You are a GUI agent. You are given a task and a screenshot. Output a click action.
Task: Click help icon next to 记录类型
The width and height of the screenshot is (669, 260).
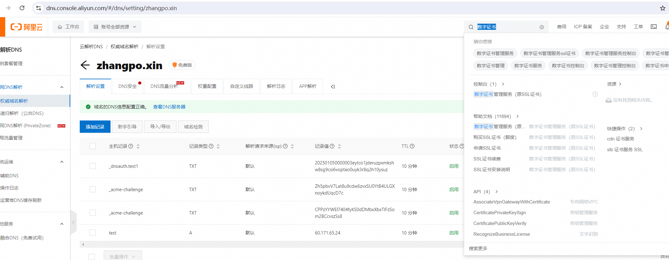(x=211, y=146)
